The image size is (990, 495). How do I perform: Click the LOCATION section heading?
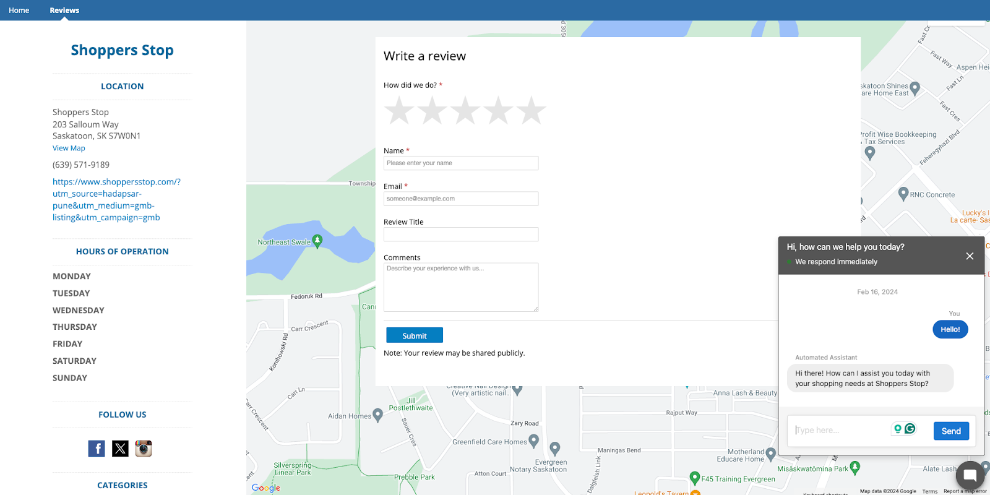tap(123, 87)
